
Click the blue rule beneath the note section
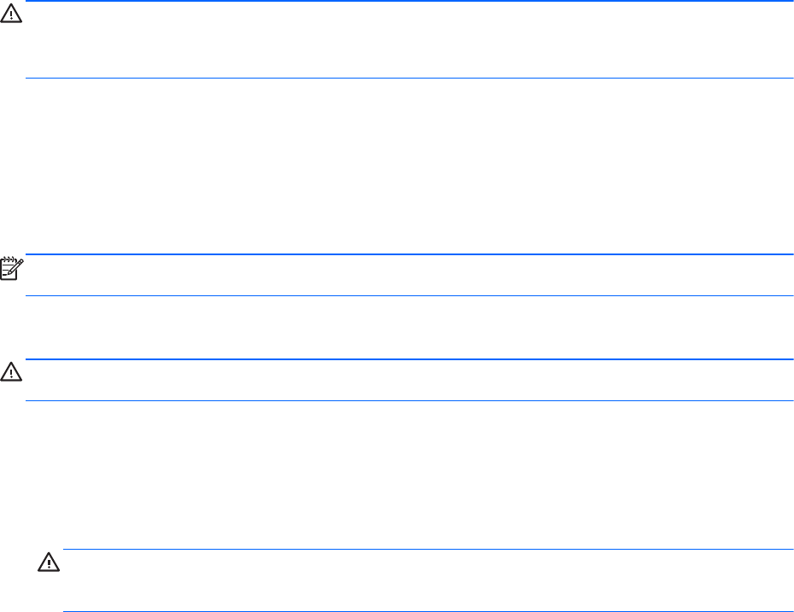408,296
